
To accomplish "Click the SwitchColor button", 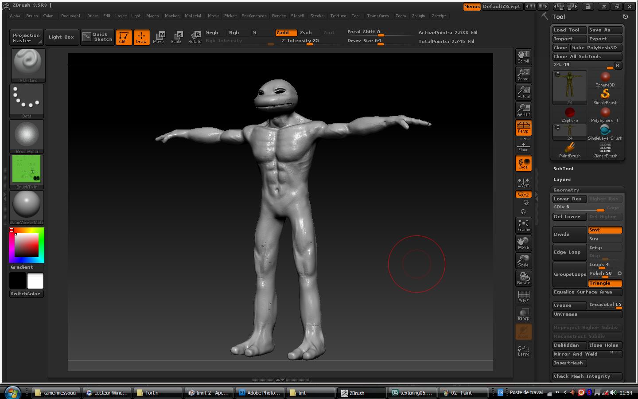I will [26, 294].
